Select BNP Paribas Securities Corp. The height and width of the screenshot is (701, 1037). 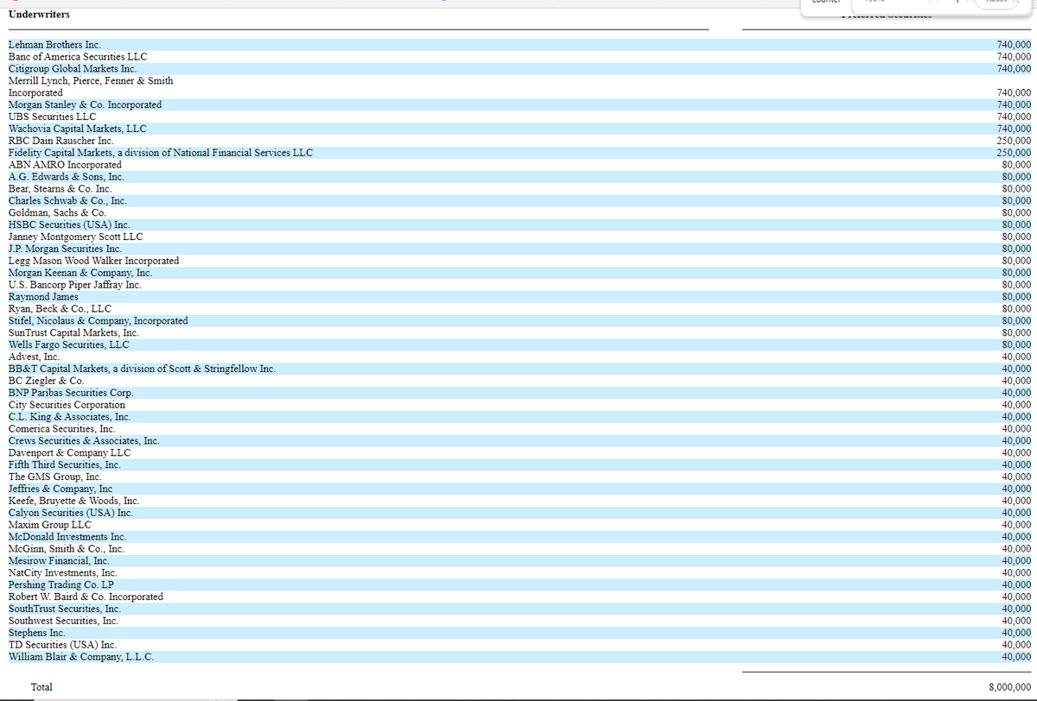70,393
